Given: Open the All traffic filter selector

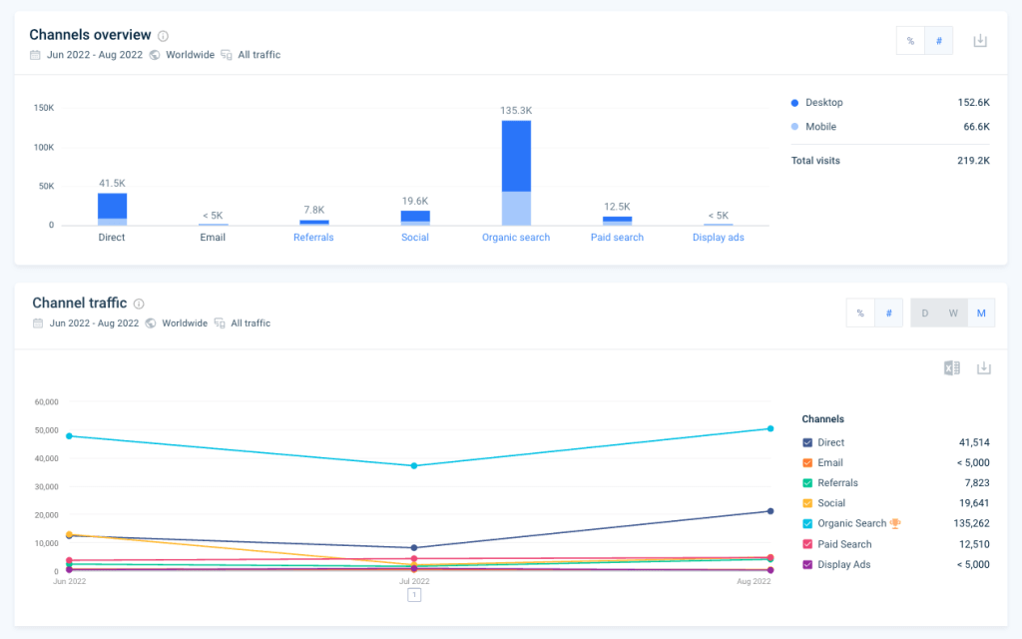Looking at the screenshot, I should (259, 55).
